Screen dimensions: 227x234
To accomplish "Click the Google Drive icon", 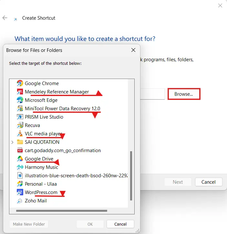I will pos(20,159).
